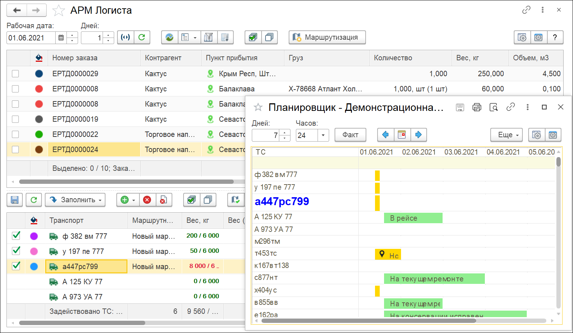This screenshot has width=573, height=333.
Task: Click the preview magnifier icon in the Планировщик header
Action: [494, 107]
